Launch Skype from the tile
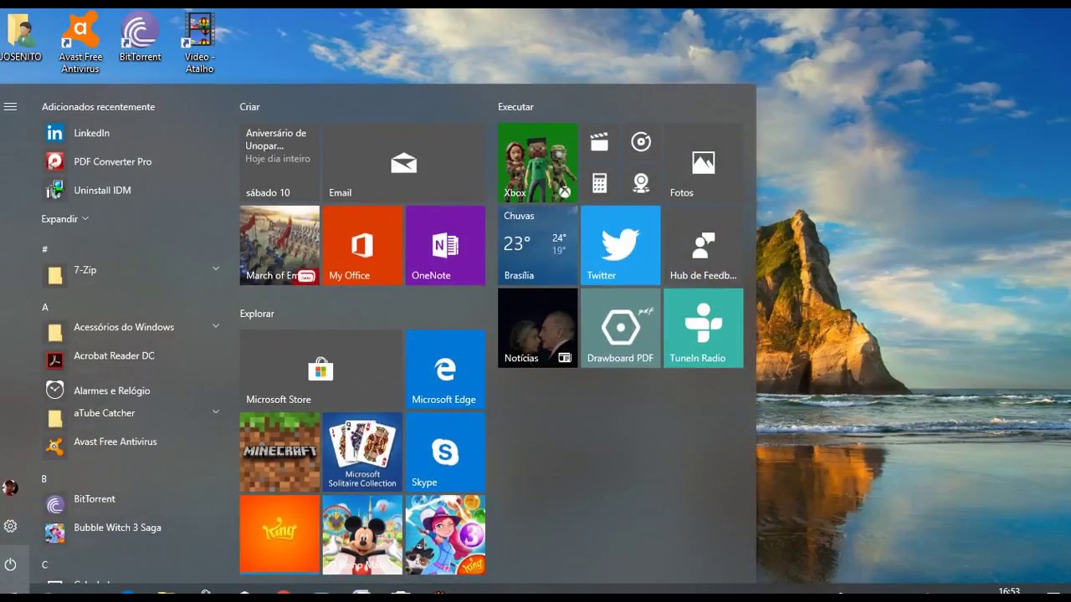The image size is (1071, 602). (x=445, y=451)
